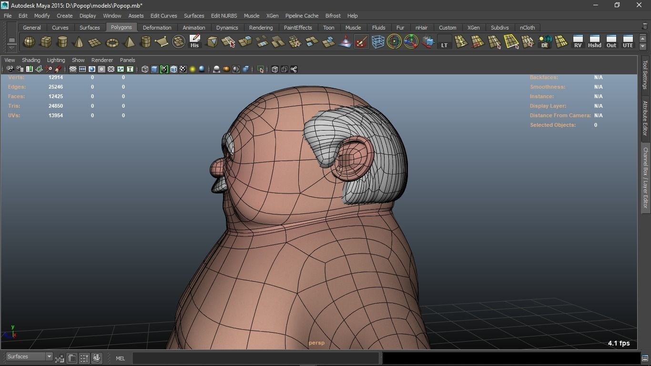This screenshot has width=651, height=366.
Task: Click the His delete-history shelf icon
Action: coord(194,42)
